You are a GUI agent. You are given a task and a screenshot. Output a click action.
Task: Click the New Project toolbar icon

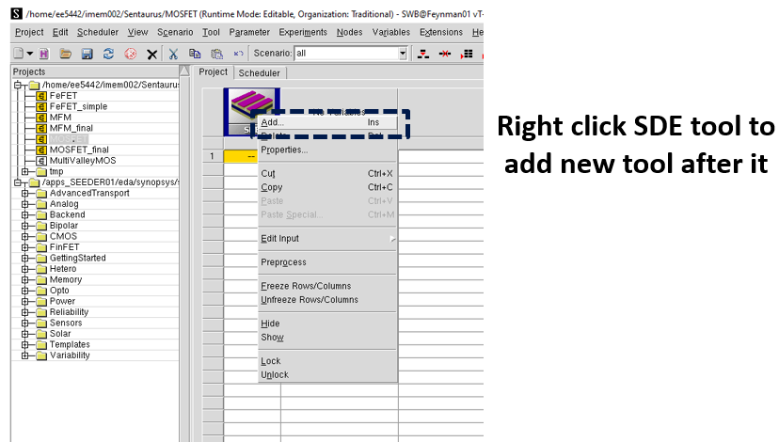click(x=20, y=54)
